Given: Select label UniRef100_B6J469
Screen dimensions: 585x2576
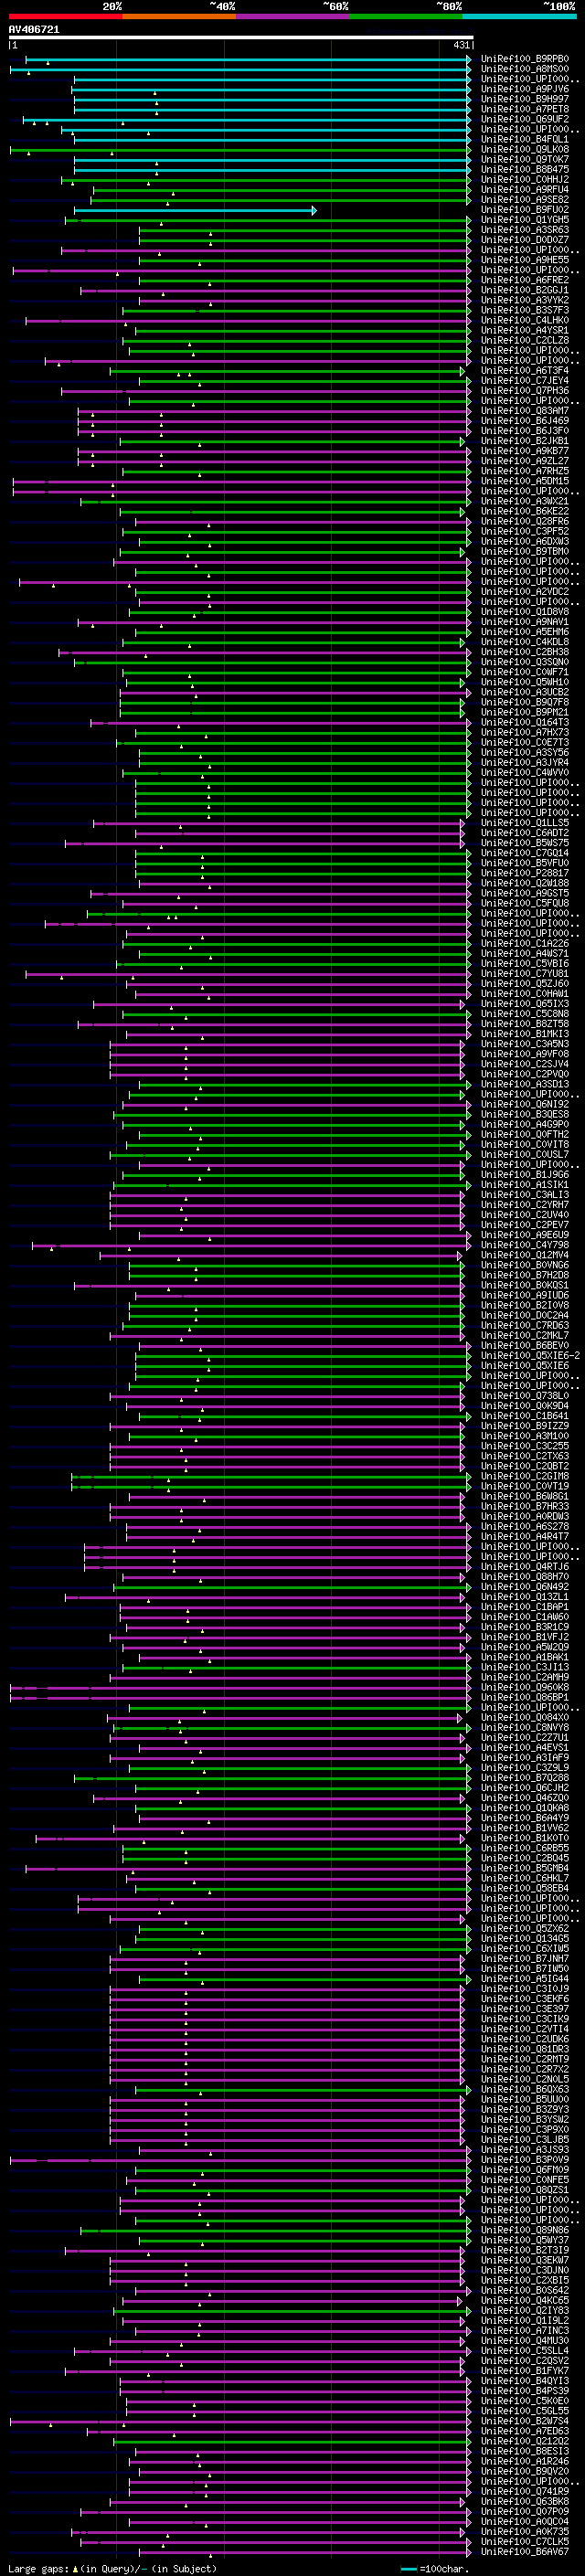Looking at the screenshot, I should 525,421.
